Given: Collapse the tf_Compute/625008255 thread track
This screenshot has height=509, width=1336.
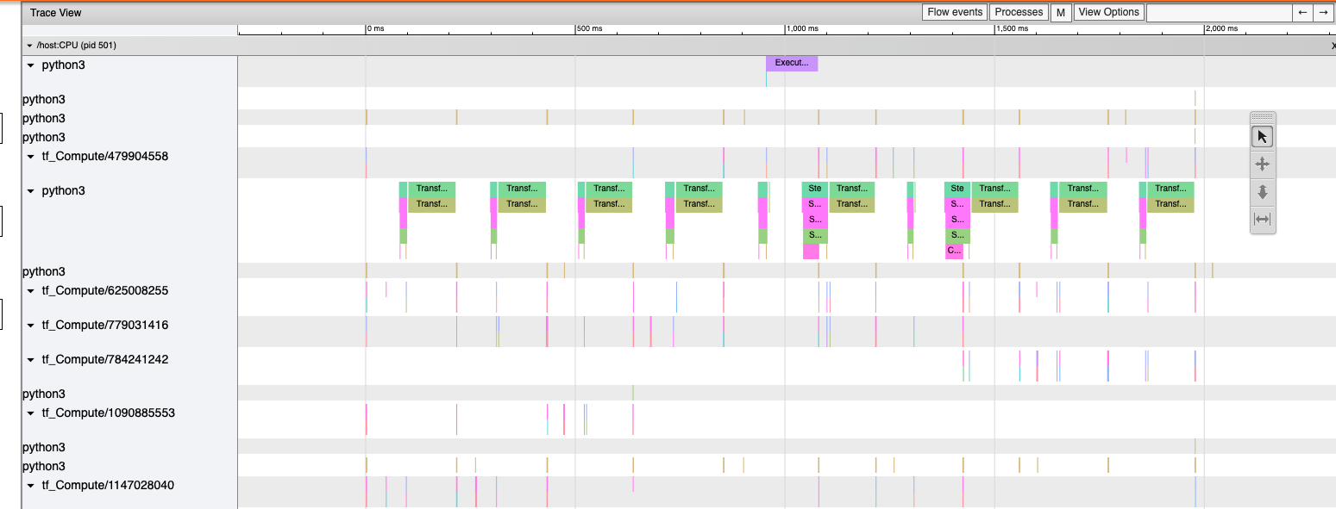Looking at the screenshot, I should pyautogui.click(x=32, y=291).
